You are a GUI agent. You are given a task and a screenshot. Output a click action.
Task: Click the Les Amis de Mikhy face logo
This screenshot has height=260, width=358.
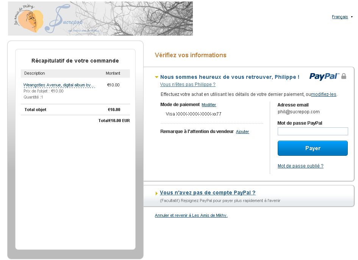(31, 21)
